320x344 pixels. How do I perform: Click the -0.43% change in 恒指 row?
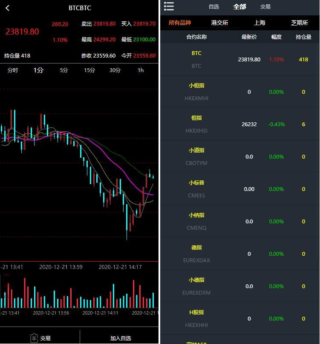(x=277, y=124)
